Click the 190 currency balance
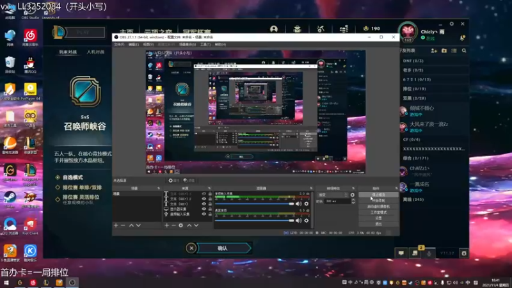The width and height of the screenshot is (512, 288). (x=372, y=29)
